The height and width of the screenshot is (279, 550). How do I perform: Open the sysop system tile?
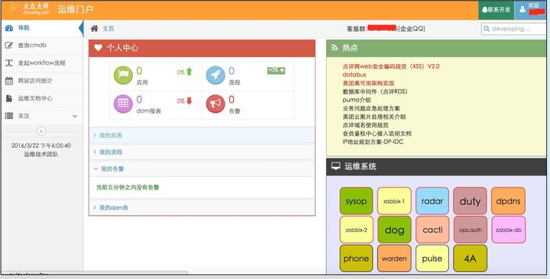tap(356, 201)
